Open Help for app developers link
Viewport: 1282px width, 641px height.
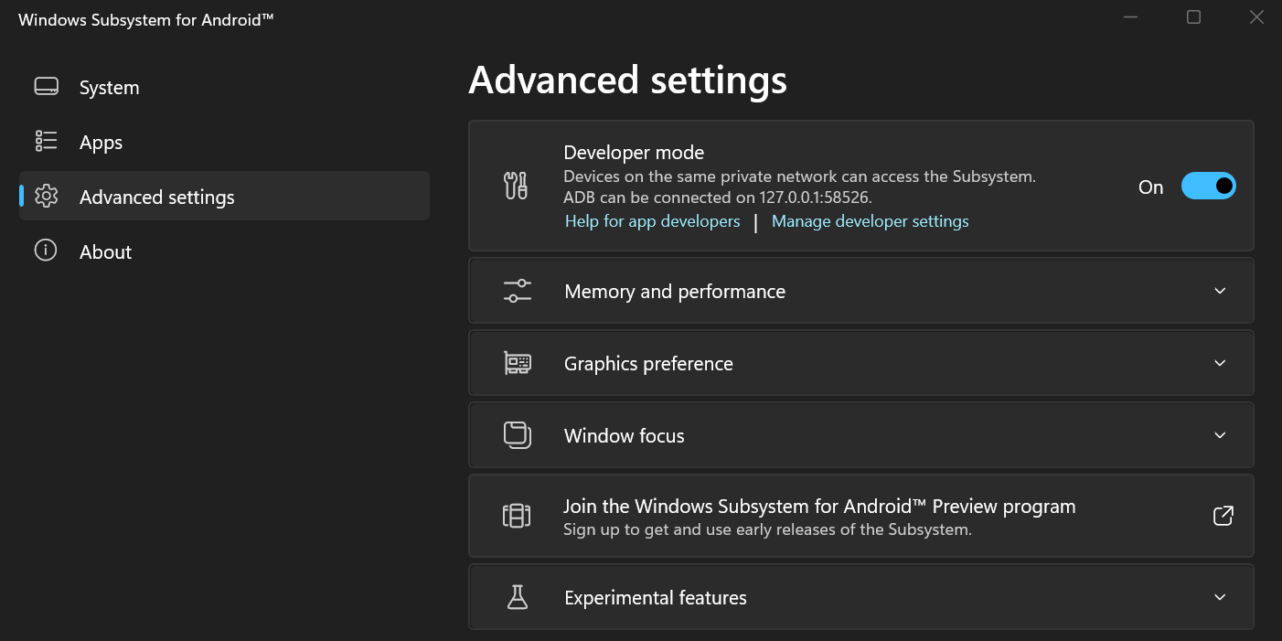(652, 221)
